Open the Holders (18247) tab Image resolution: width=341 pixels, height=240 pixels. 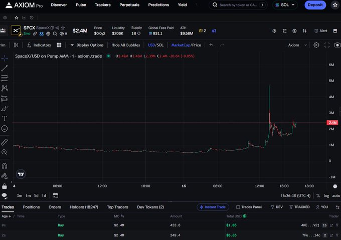coord(84,207)
